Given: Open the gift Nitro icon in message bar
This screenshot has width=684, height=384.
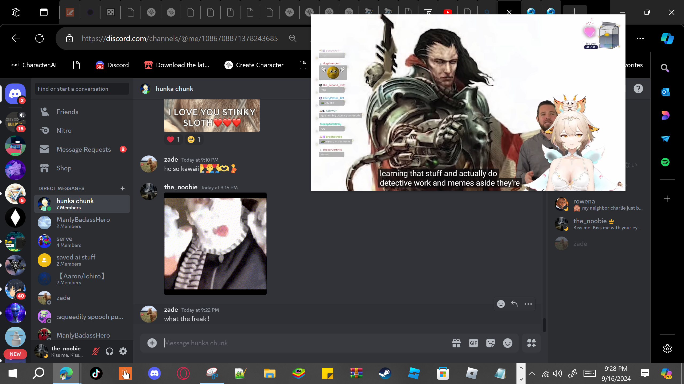Looking at the screenshot, I should click(x=456, y=343).
